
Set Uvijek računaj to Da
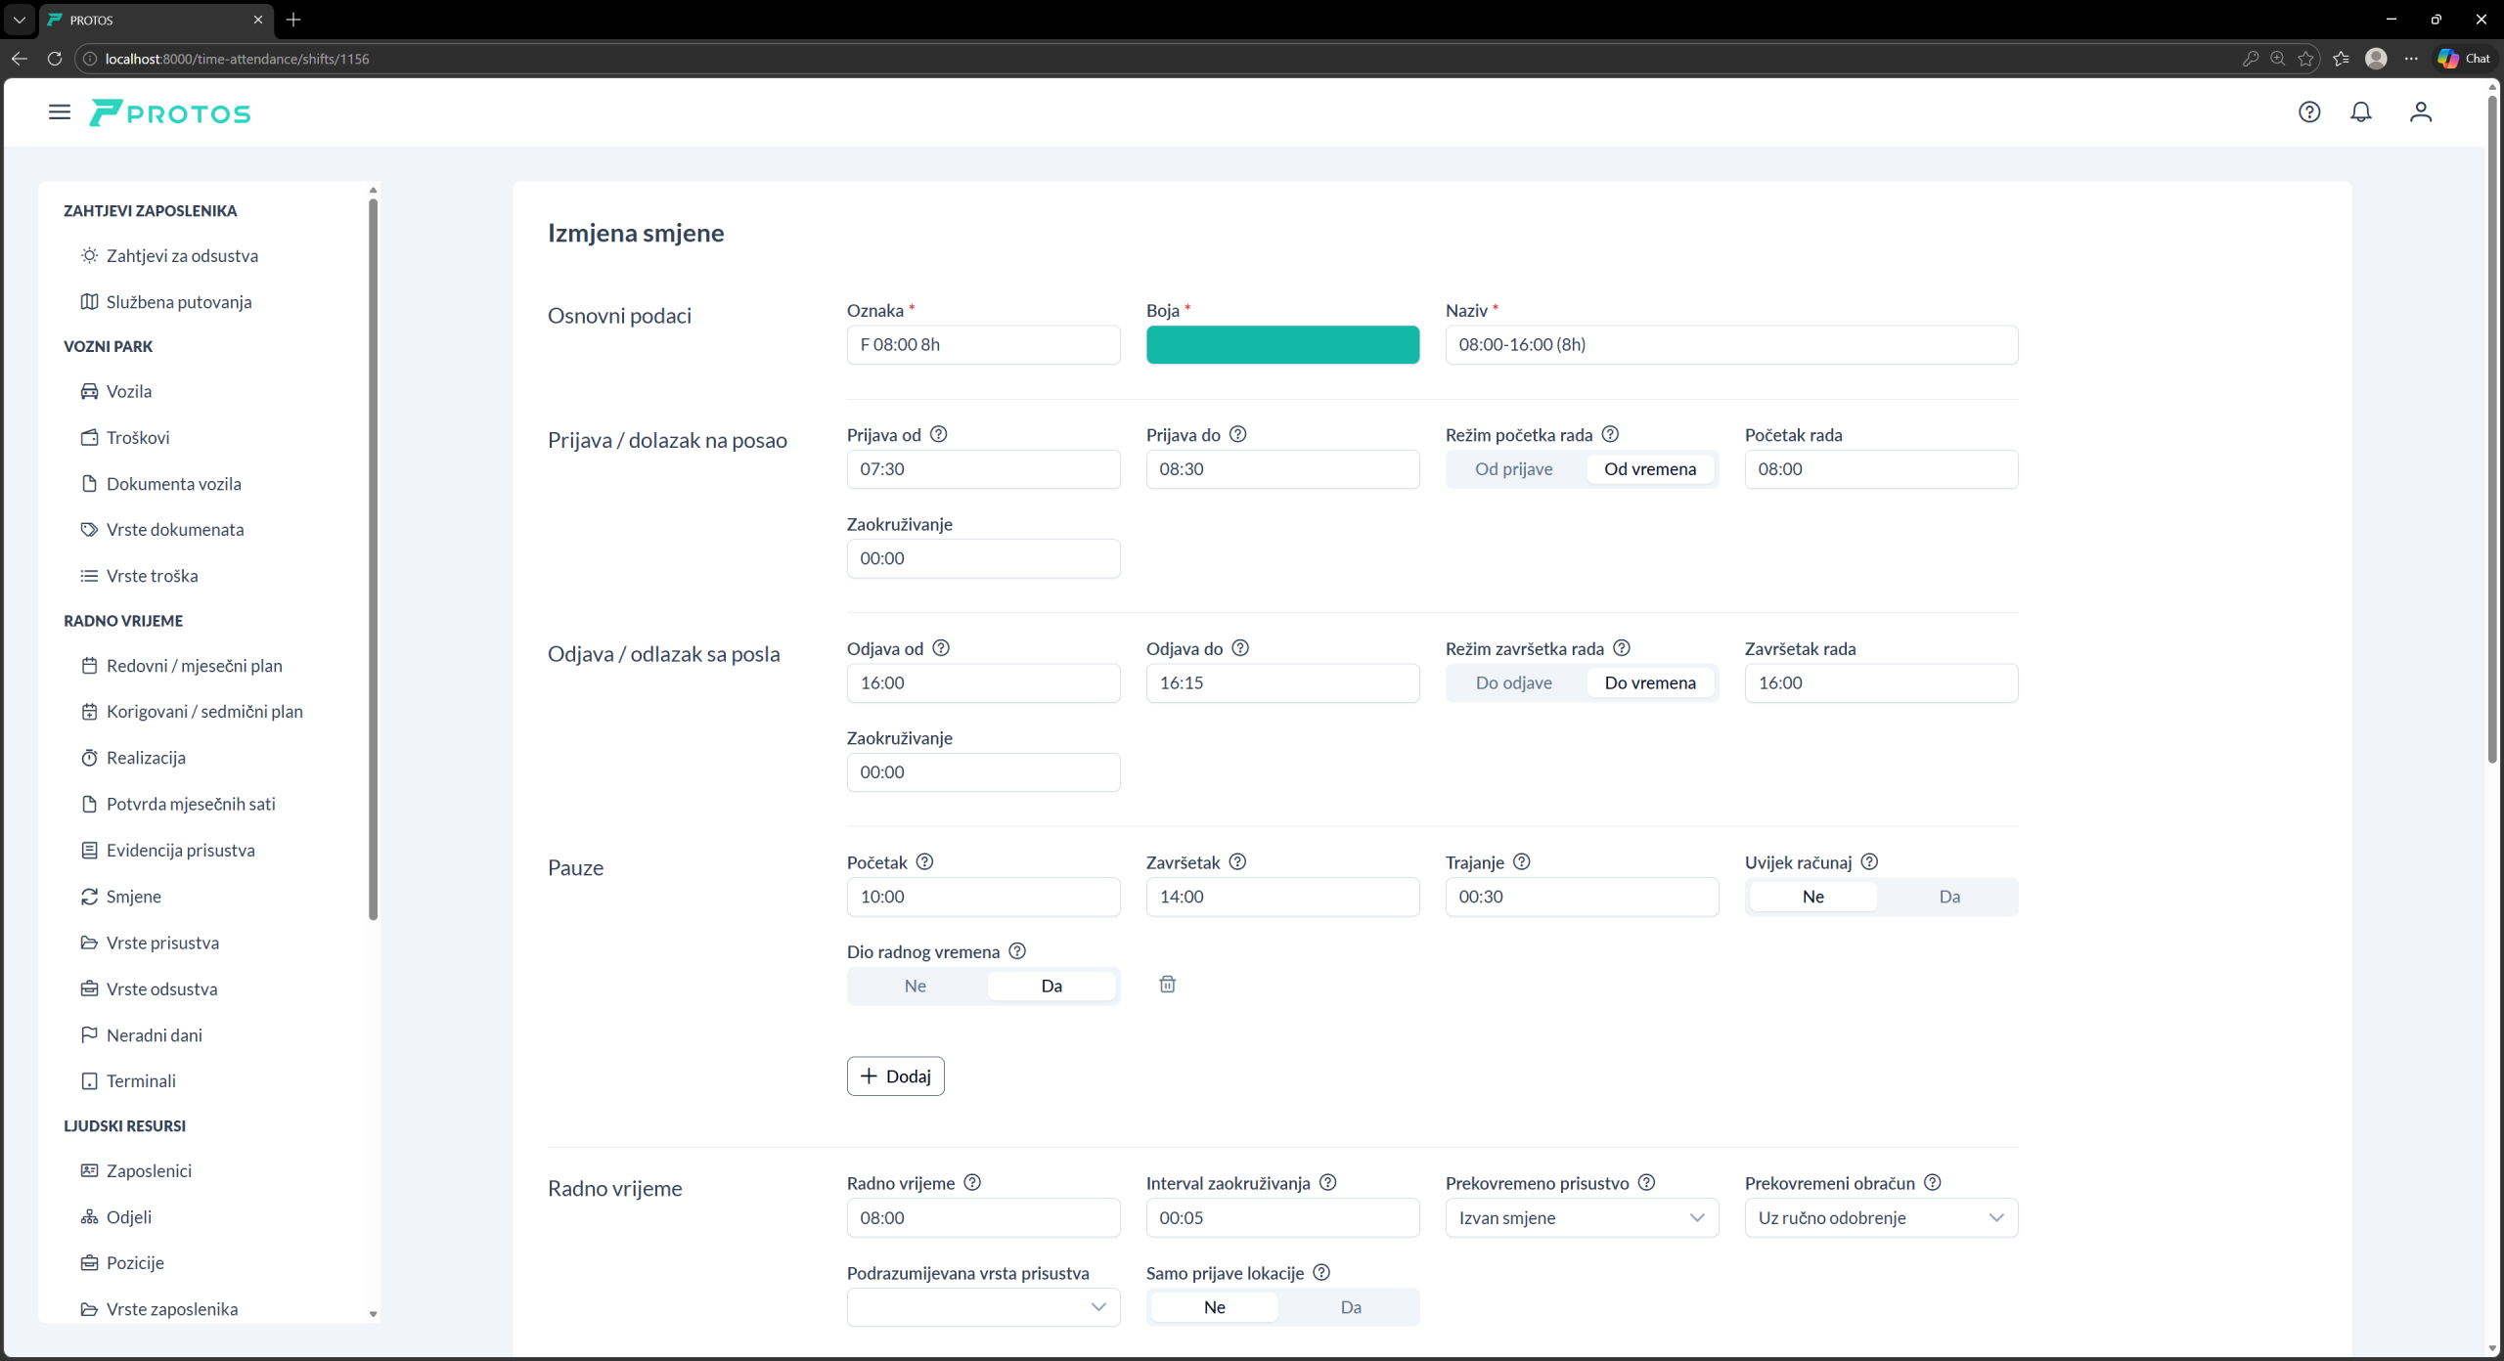pyautogui.click(x=1948, y=897)
